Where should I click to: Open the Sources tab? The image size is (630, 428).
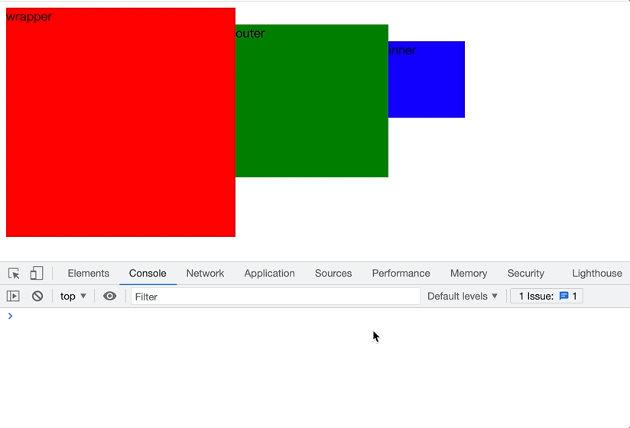point(333,274)
